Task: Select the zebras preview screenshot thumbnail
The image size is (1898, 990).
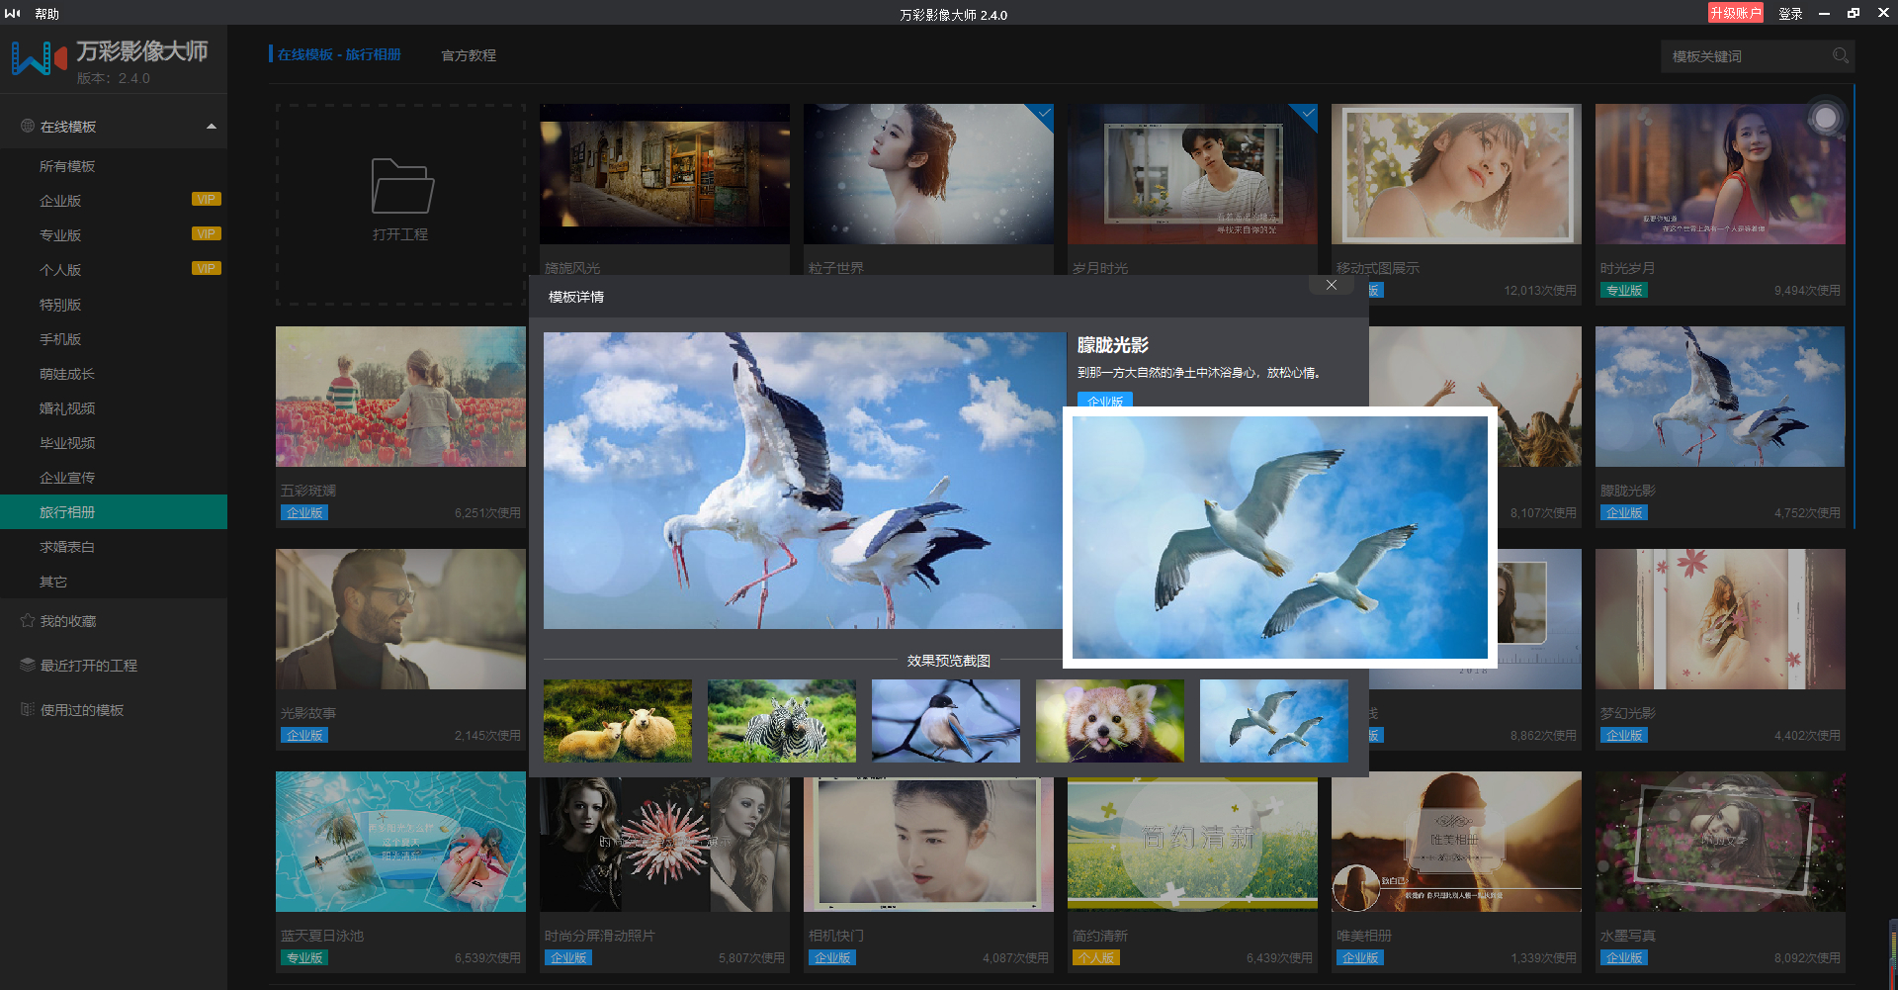Action: (782, 721)
